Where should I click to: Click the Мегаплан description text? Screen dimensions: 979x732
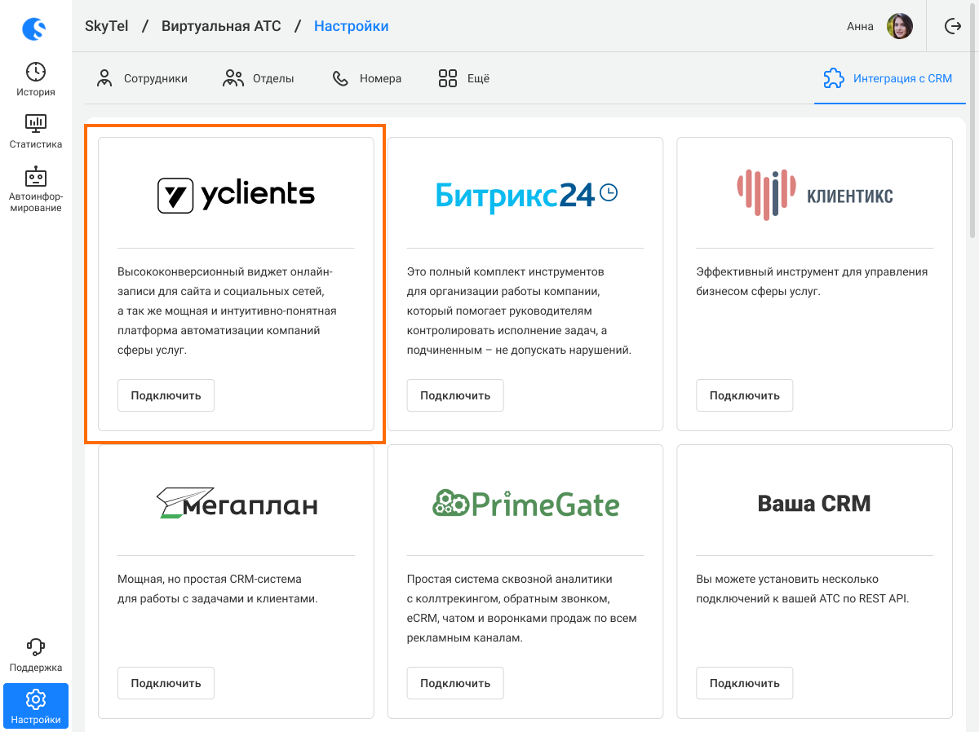(217, 589)
